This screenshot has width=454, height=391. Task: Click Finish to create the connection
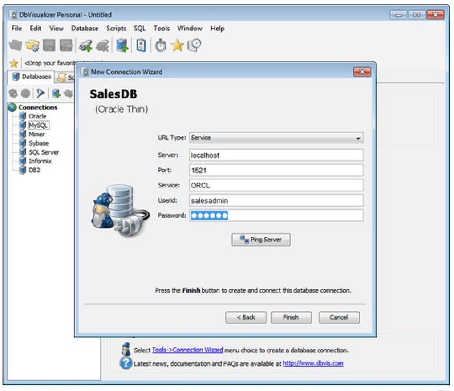291,318
